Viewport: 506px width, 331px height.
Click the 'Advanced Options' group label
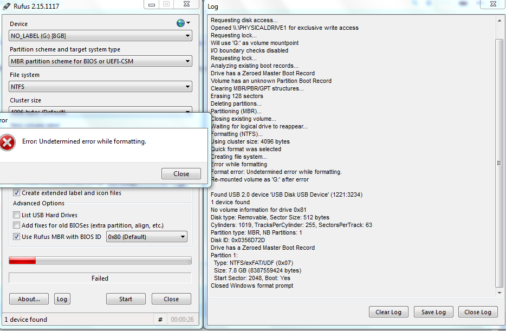pyautogui.click(x=38, y=203)
